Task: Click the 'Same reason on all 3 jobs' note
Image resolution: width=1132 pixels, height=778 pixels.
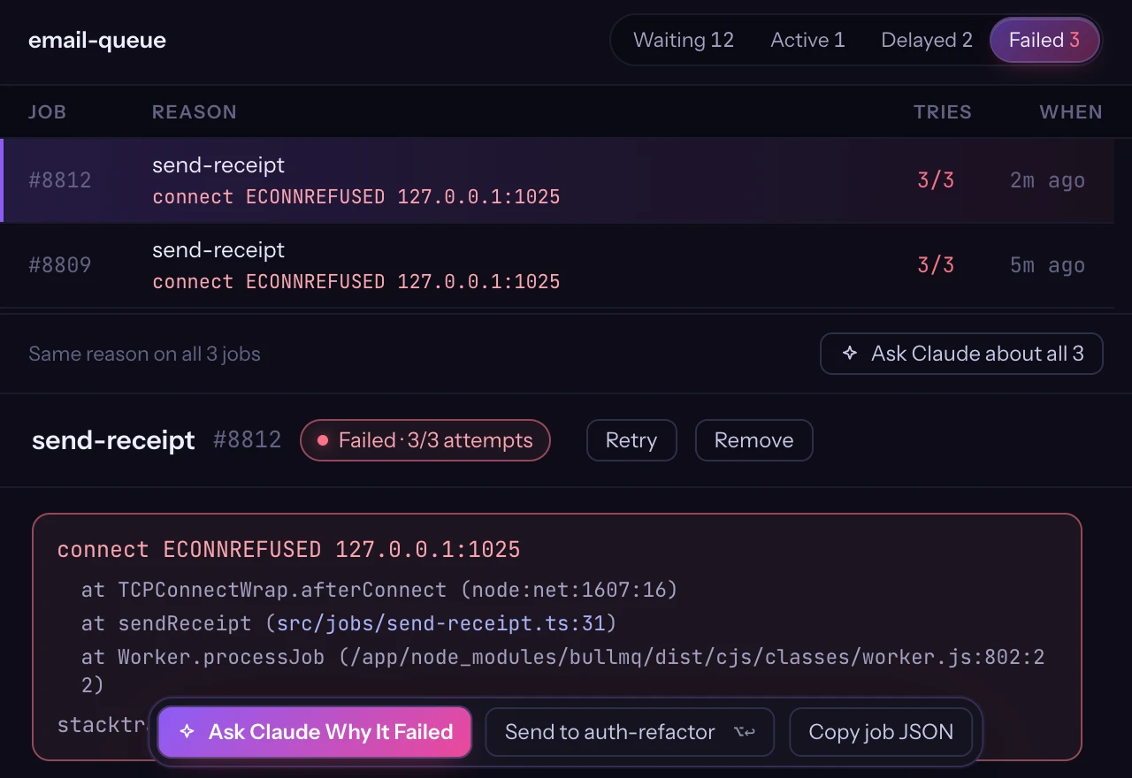Action: pos(144,354)
